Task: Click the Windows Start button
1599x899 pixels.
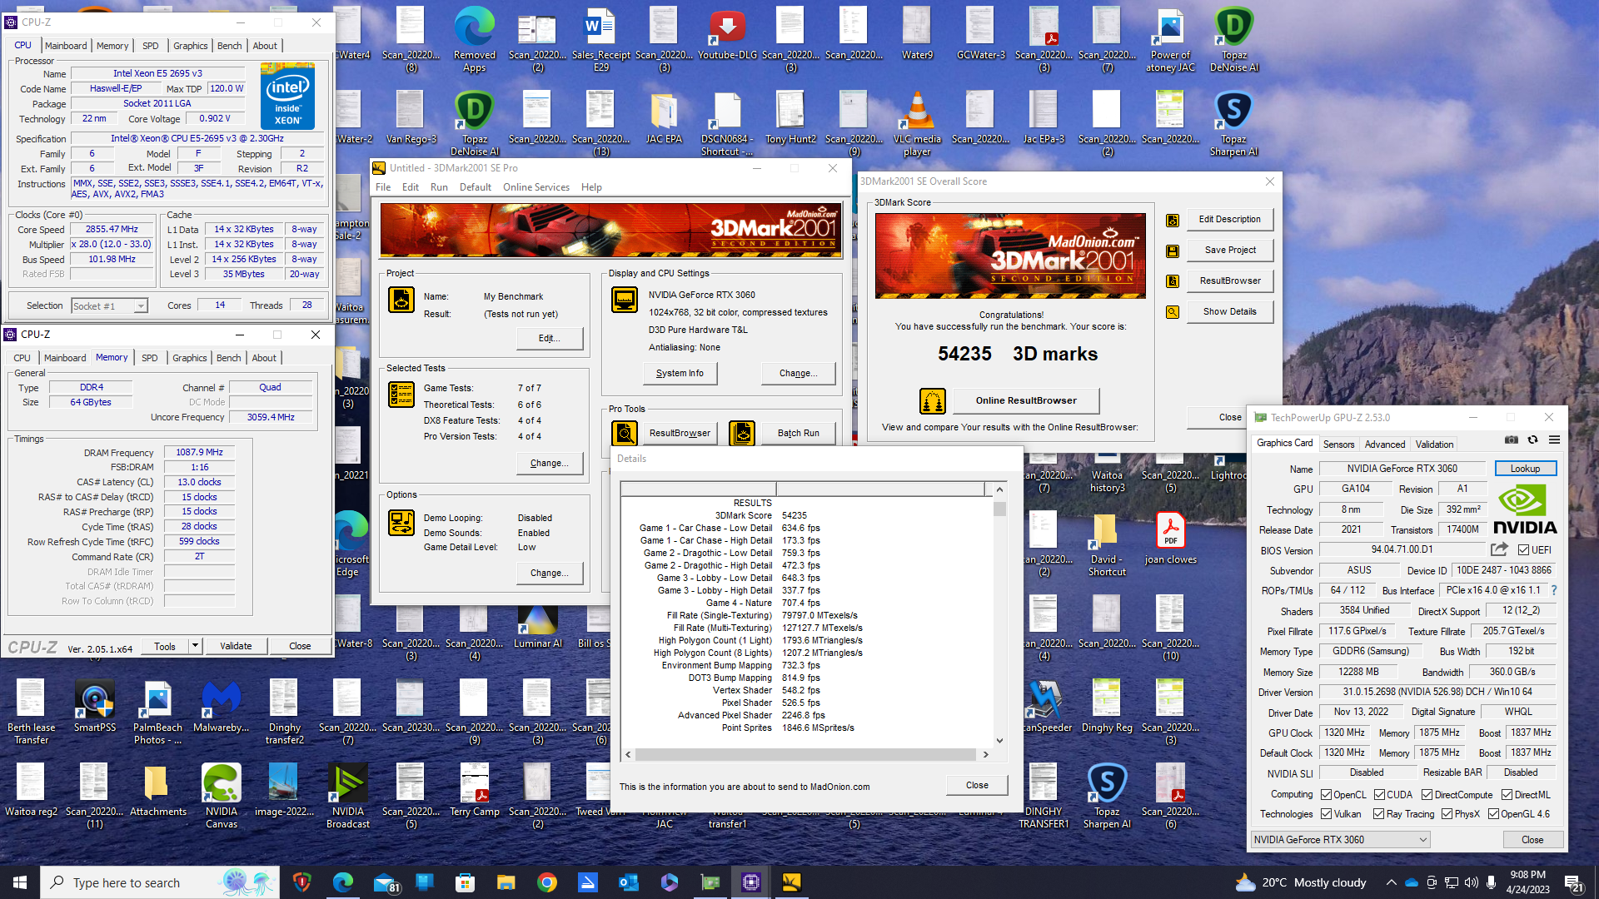Action: pyautogui.click(x=20, y=882)
